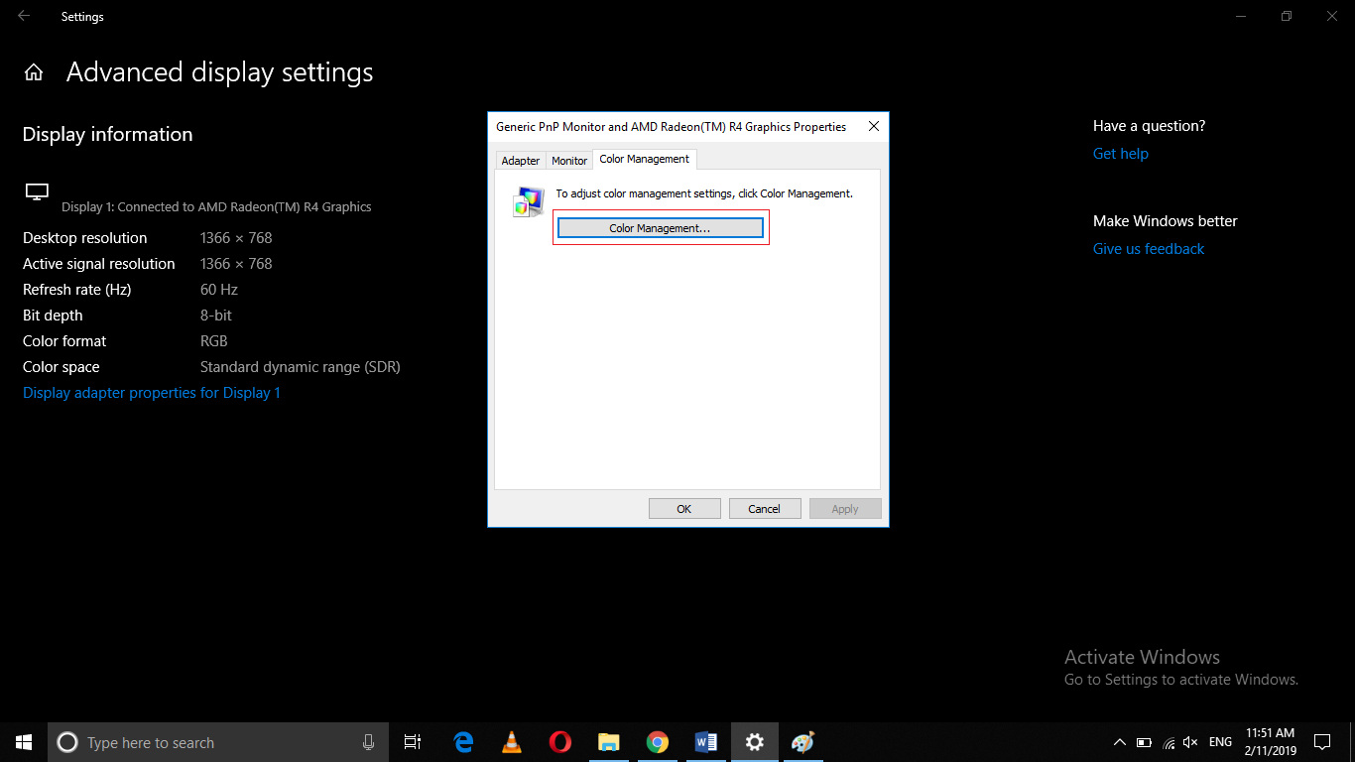Open VLC media player from the taskbar
The width and height of the screenshot is (1355, 762).
(511, 741)
